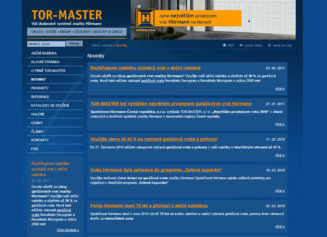Screen dimensions: 327x237
Task: Click 'více »' for 02. 03. 2010 article
Action: (280, 226)
